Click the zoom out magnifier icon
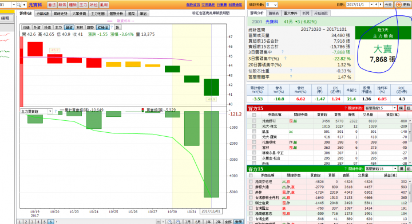This screenshot has height=224, width=412. coord(170,222)
